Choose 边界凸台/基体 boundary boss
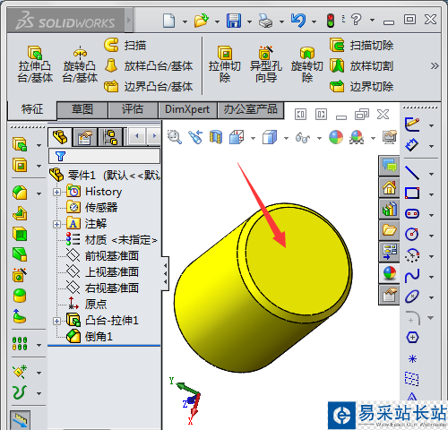Screen dimensions: 448x430 149,87
